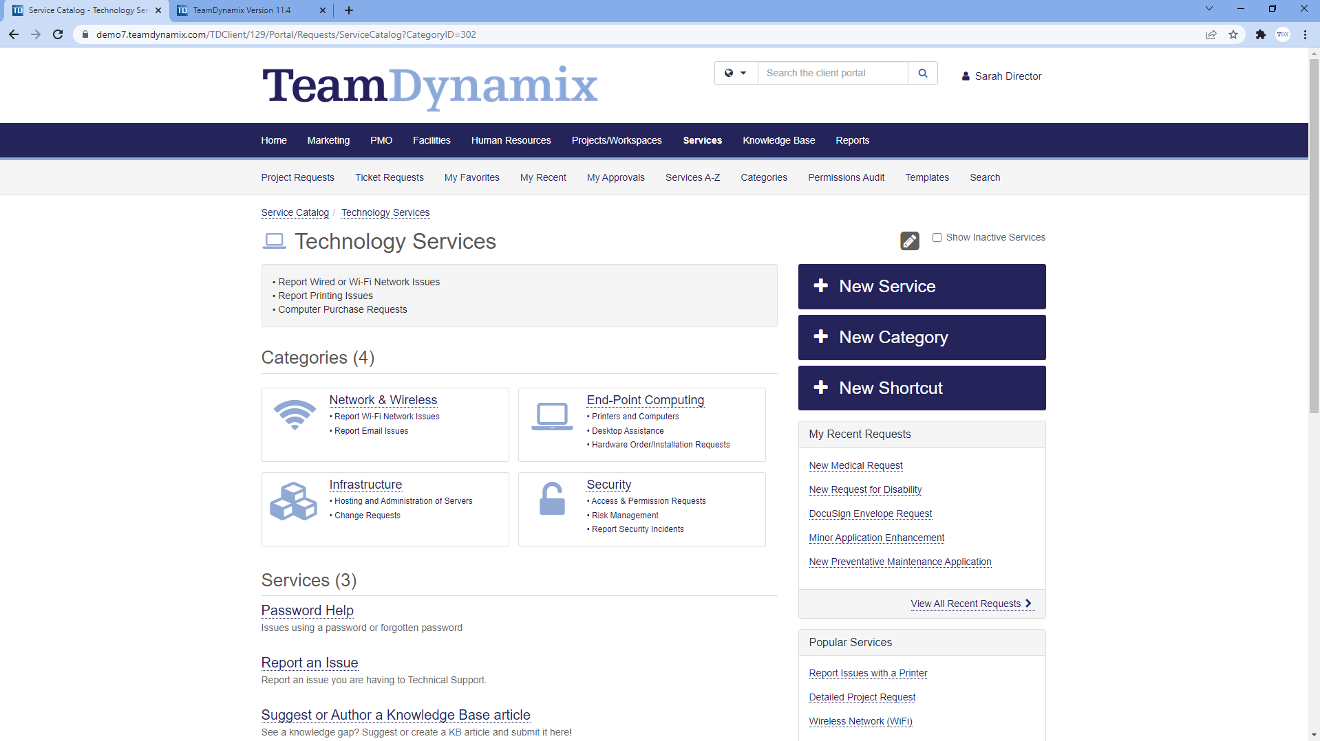Click the Sarah Director user icon
The image size is (1320, 741).
point(965,76)
